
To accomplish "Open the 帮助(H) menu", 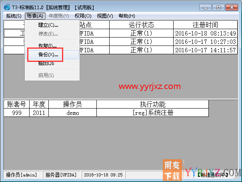I will (127, 16).
